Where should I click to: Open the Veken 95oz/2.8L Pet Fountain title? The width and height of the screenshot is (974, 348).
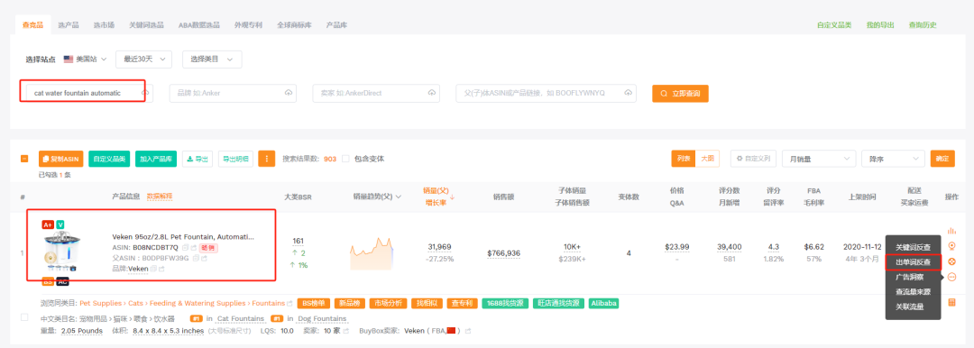point(182,237)
